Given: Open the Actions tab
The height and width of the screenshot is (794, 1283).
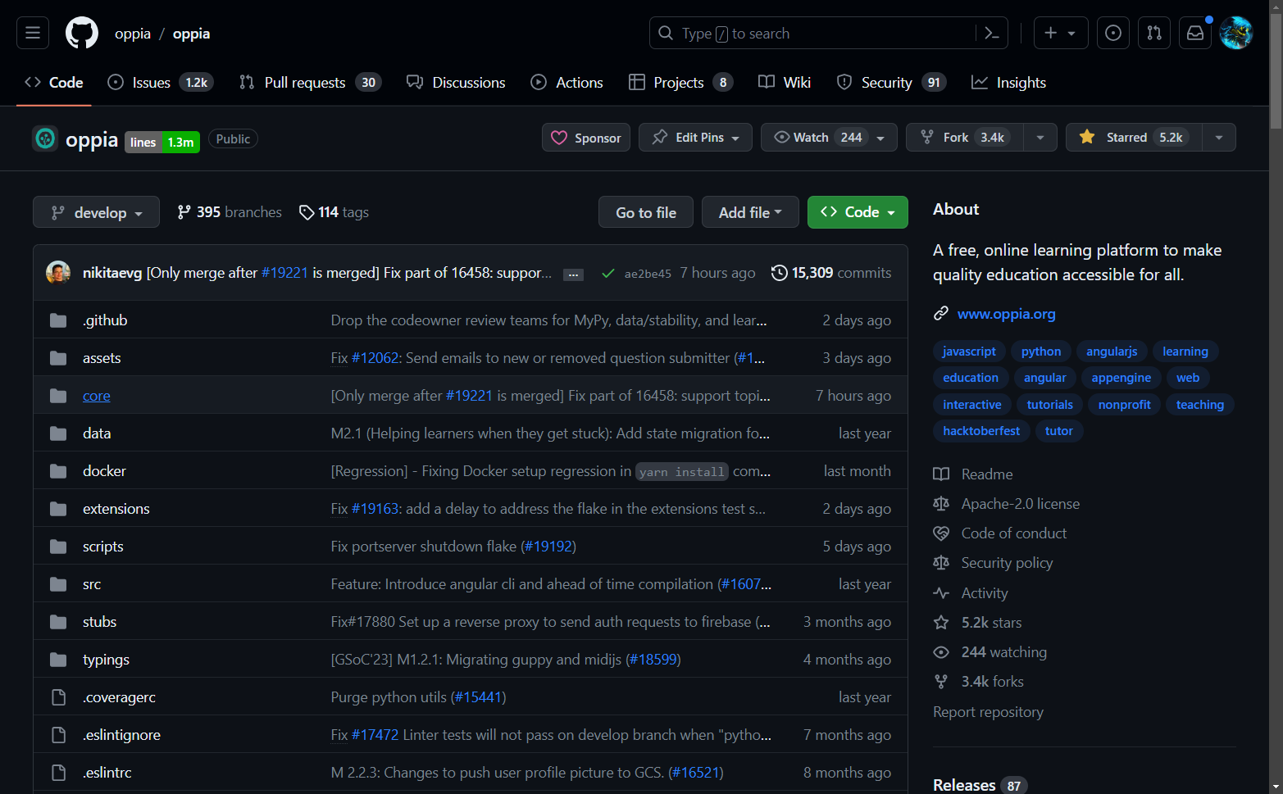Looking at the screenshot, I should click(x=566, y=82).
